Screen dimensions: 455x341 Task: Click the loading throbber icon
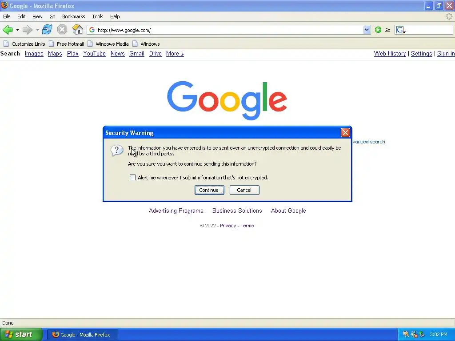coord(449,16)
